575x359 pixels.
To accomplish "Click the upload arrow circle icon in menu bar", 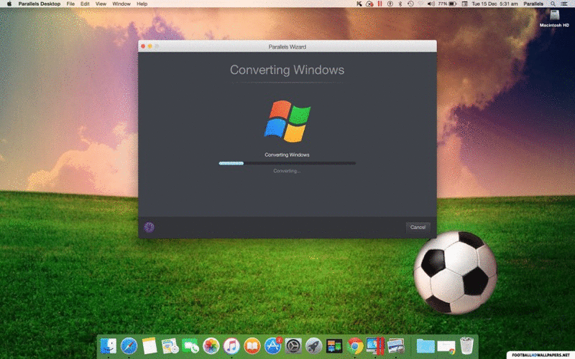I will [x=390, y=4].
